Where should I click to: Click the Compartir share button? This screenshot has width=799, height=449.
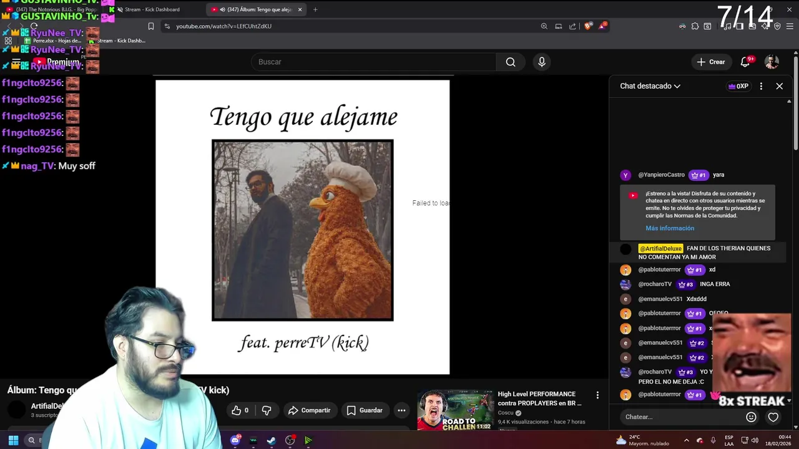(310, 410)
